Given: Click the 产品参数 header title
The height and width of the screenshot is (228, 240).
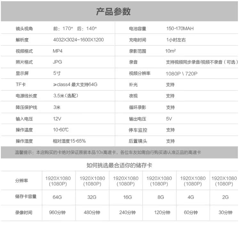Looking at the screenshot, I should pyautogui.click(x=113, y=12).
